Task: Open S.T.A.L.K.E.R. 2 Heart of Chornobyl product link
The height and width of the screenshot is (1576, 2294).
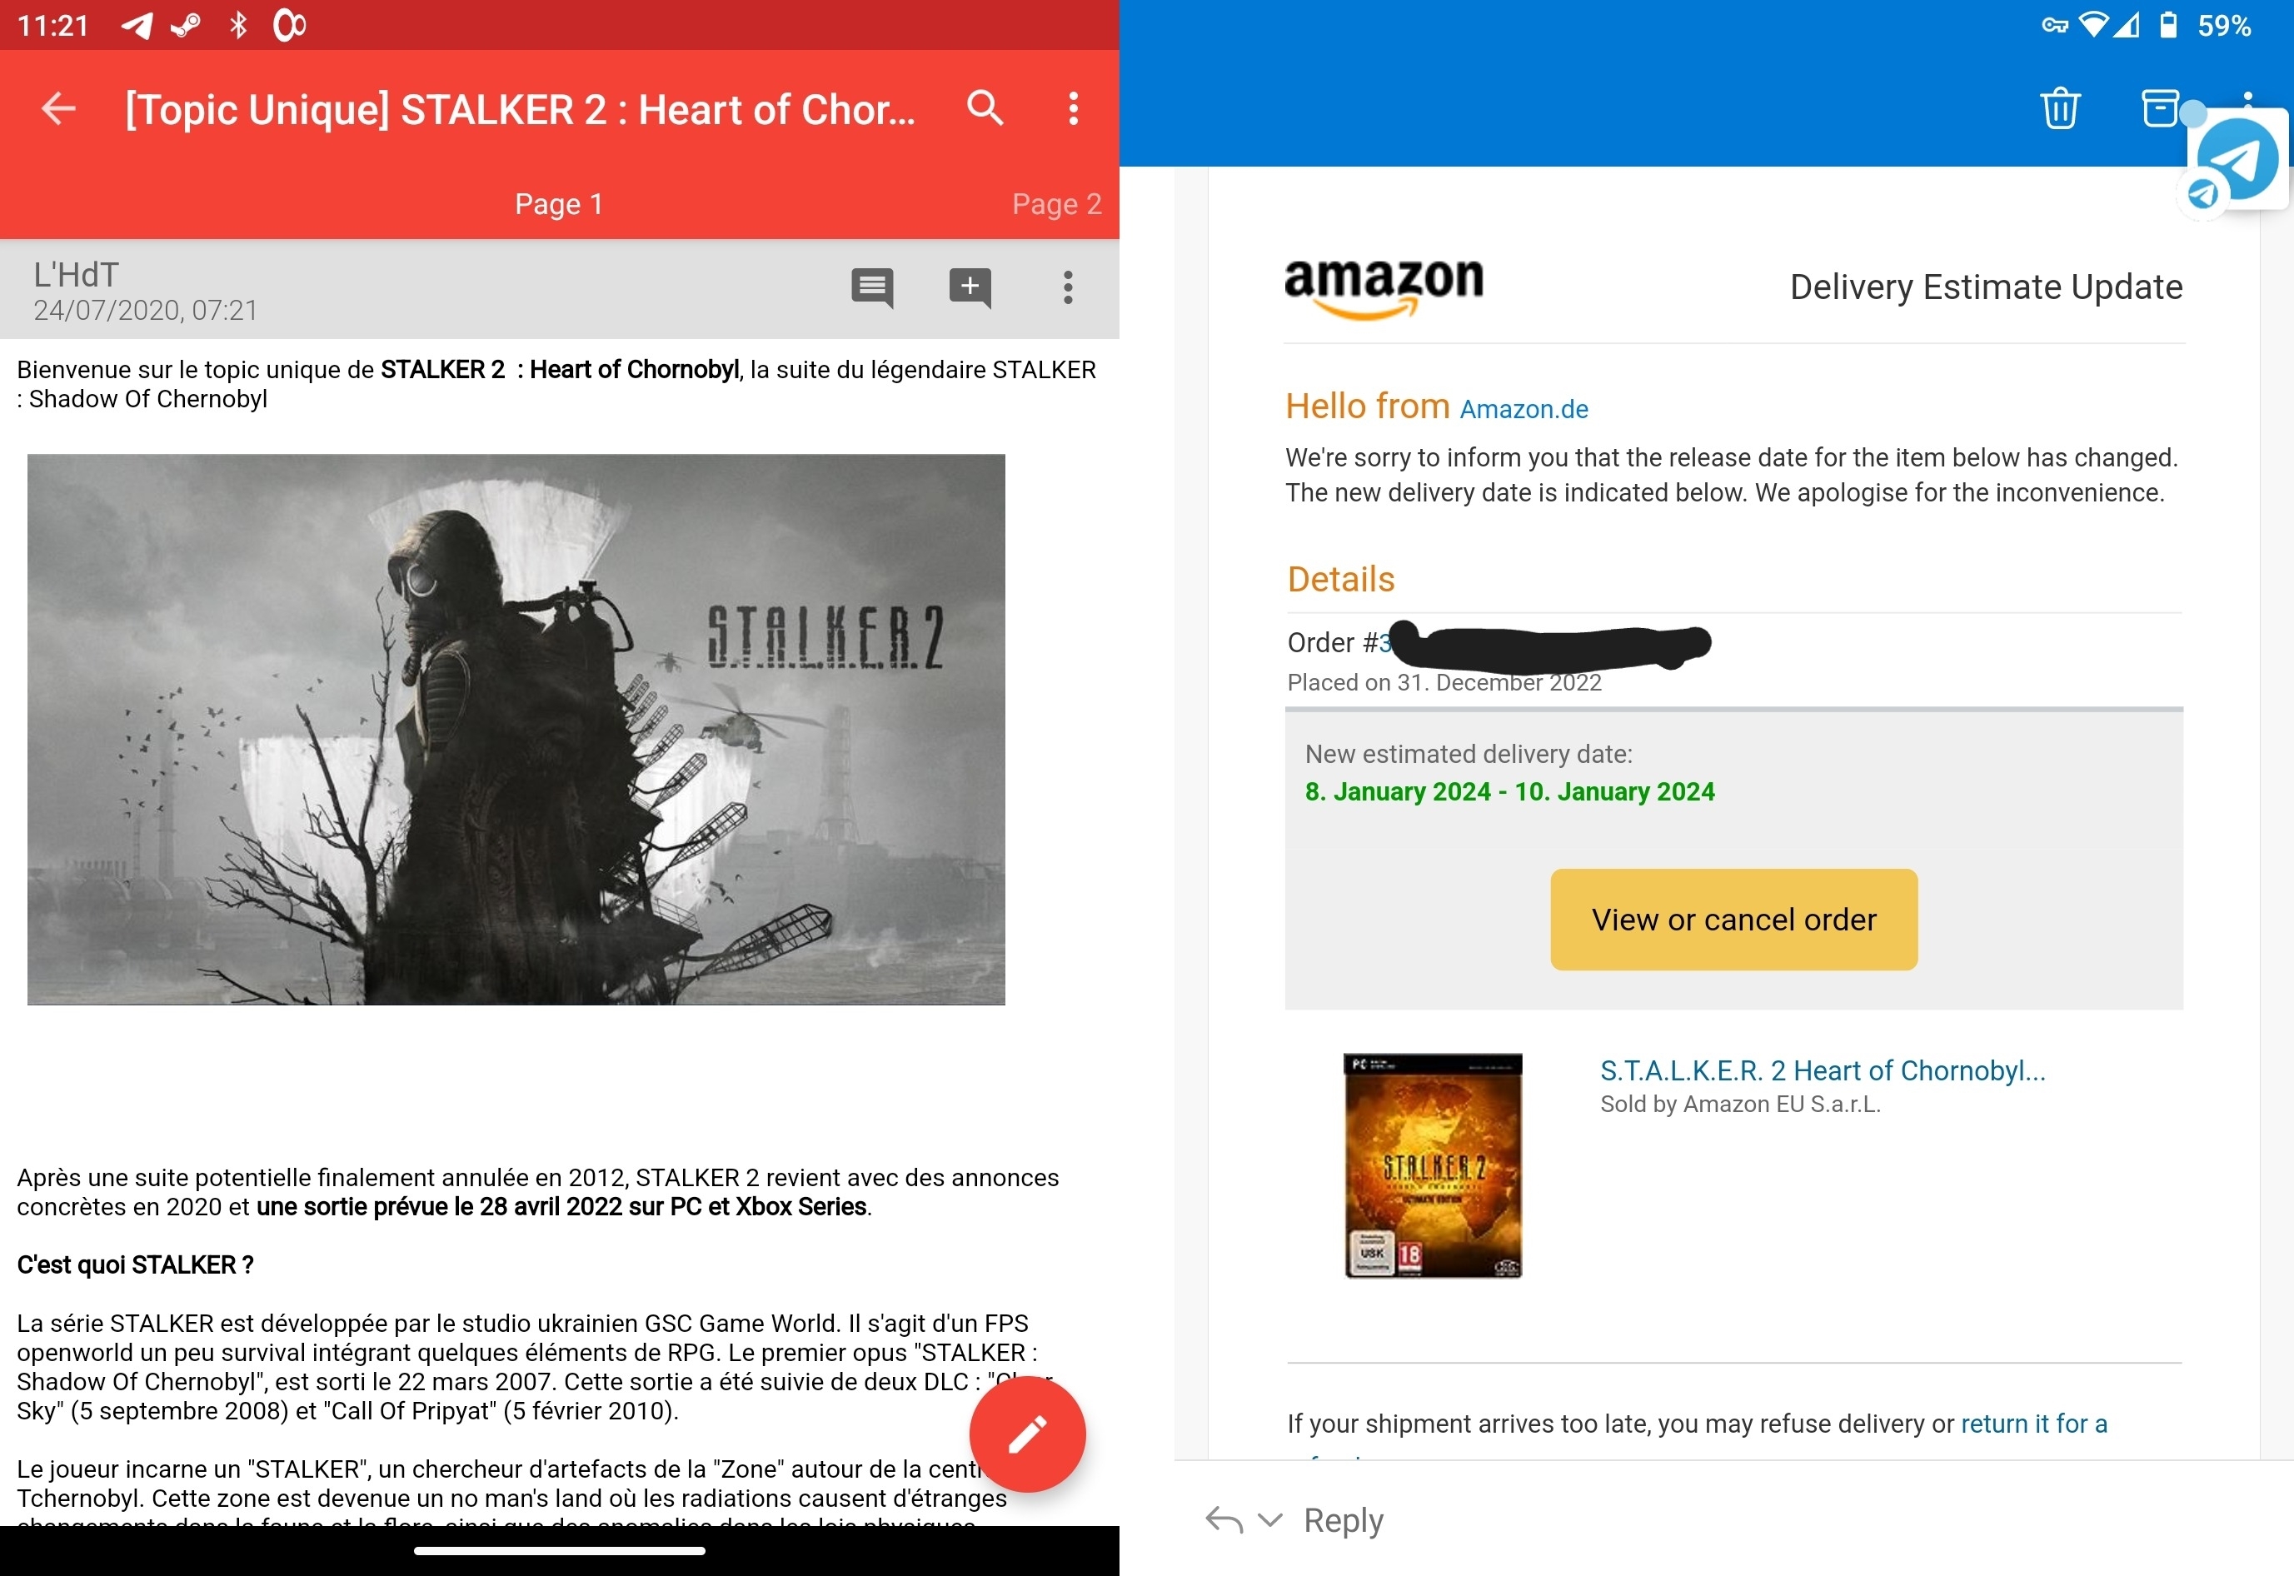Action: coord(1822,1070)
